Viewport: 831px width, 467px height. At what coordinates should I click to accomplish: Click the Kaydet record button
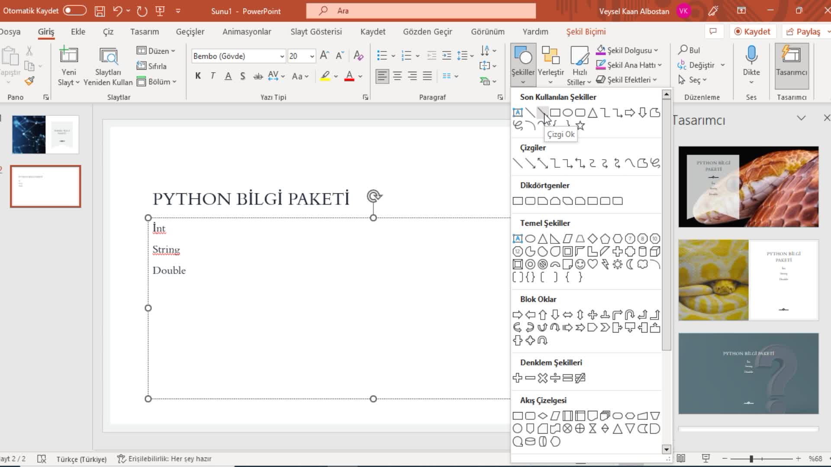[753, 32]
